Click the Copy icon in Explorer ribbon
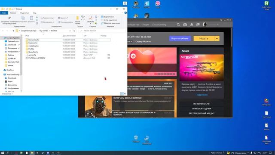275x155 pixels. [23, 18]
